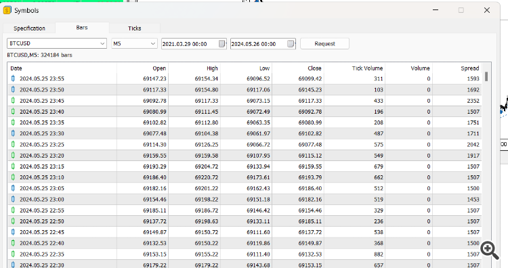508x268 pixels.
Task: Click candle icon of 2024.05.25 23:15 row
Action: pos(13,166)
